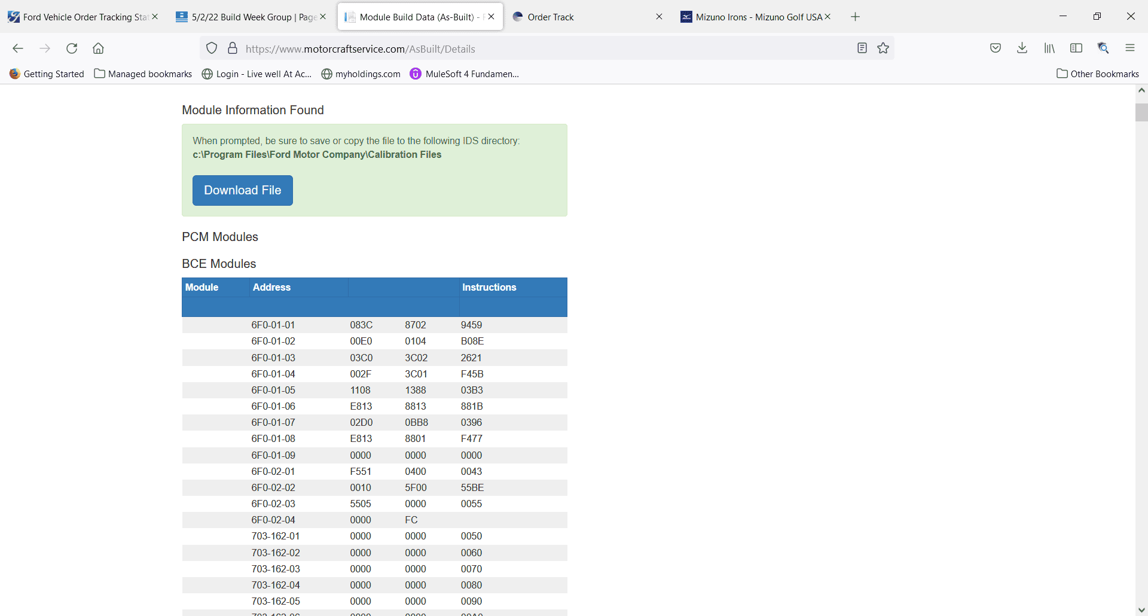Open myholdings.com bookmark
The height and width of the screenshot is (616, 1148).
click(361, 74)
